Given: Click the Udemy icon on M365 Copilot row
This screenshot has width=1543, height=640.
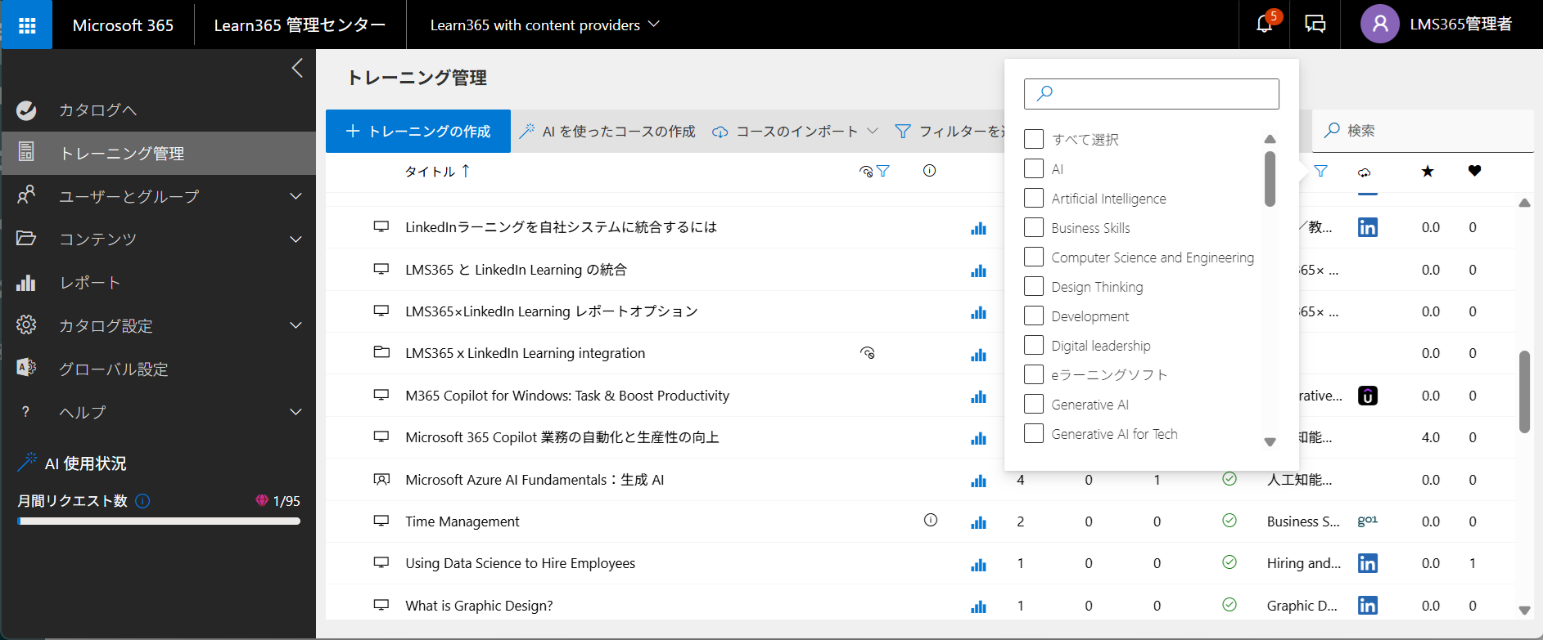Looking at the screenshot, I should [1367, 396].
